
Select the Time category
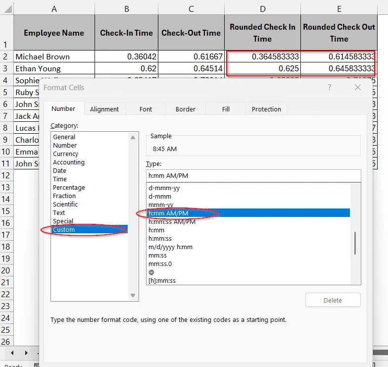[x=60, y=179]
